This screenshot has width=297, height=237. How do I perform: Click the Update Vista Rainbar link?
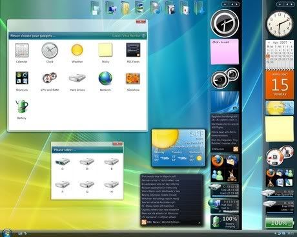tap(127, 35)
